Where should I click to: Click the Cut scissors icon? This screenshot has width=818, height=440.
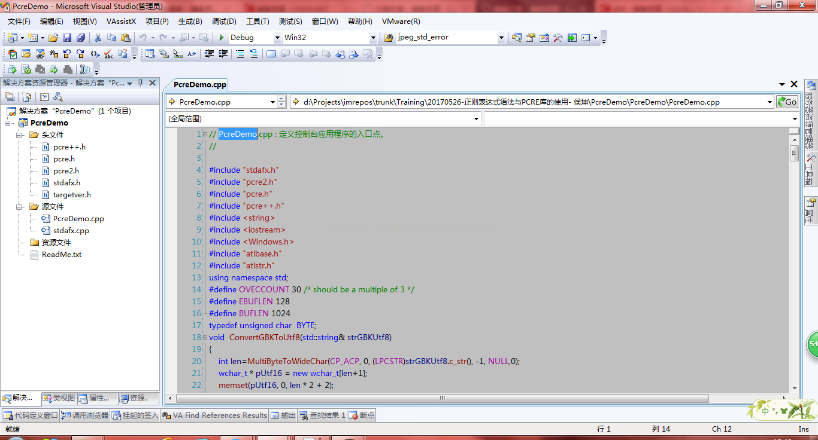click(x=98, y=38)
